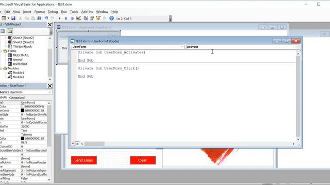Screen dimensions: 330x185
Task: Click the greyed Toolbox toolbar icon
Action: [x=104, y=18]
